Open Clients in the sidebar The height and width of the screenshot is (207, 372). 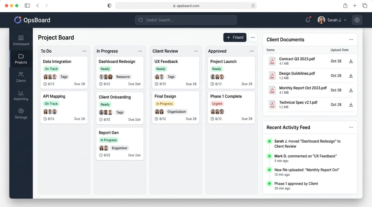coord(21,77)
